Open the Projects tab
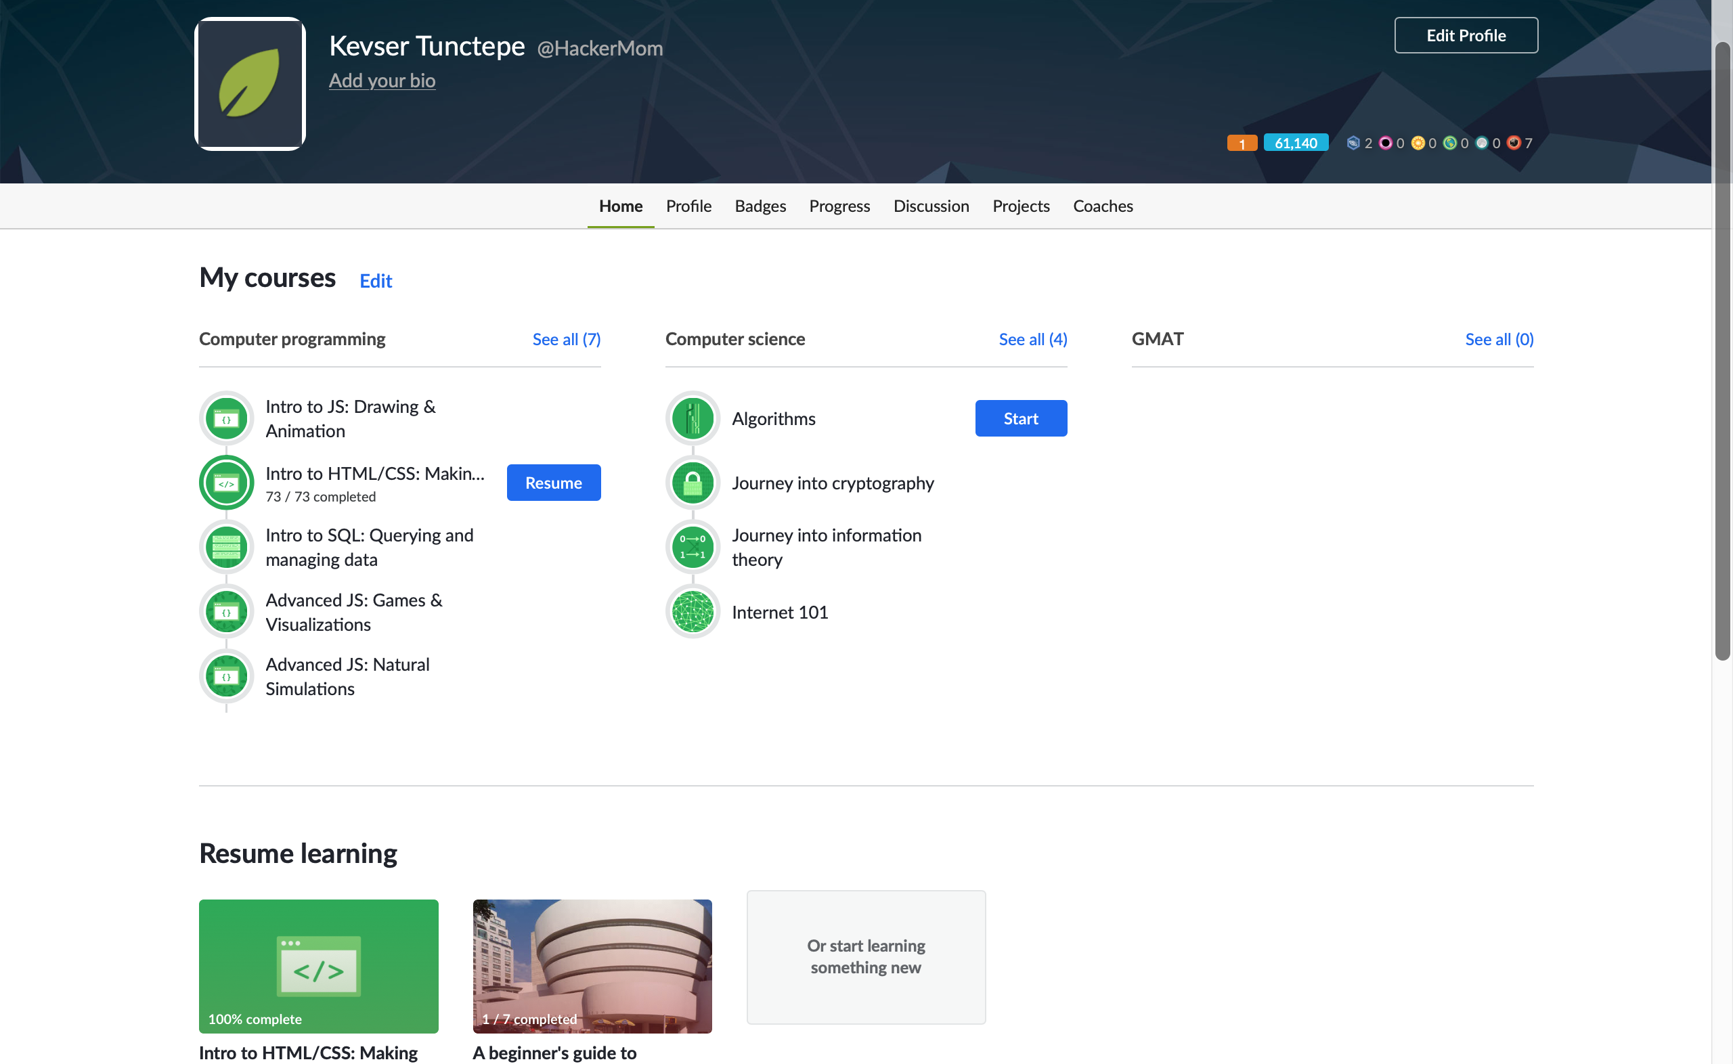This screenshot has width=1733, height=1064. [1020, 206]
